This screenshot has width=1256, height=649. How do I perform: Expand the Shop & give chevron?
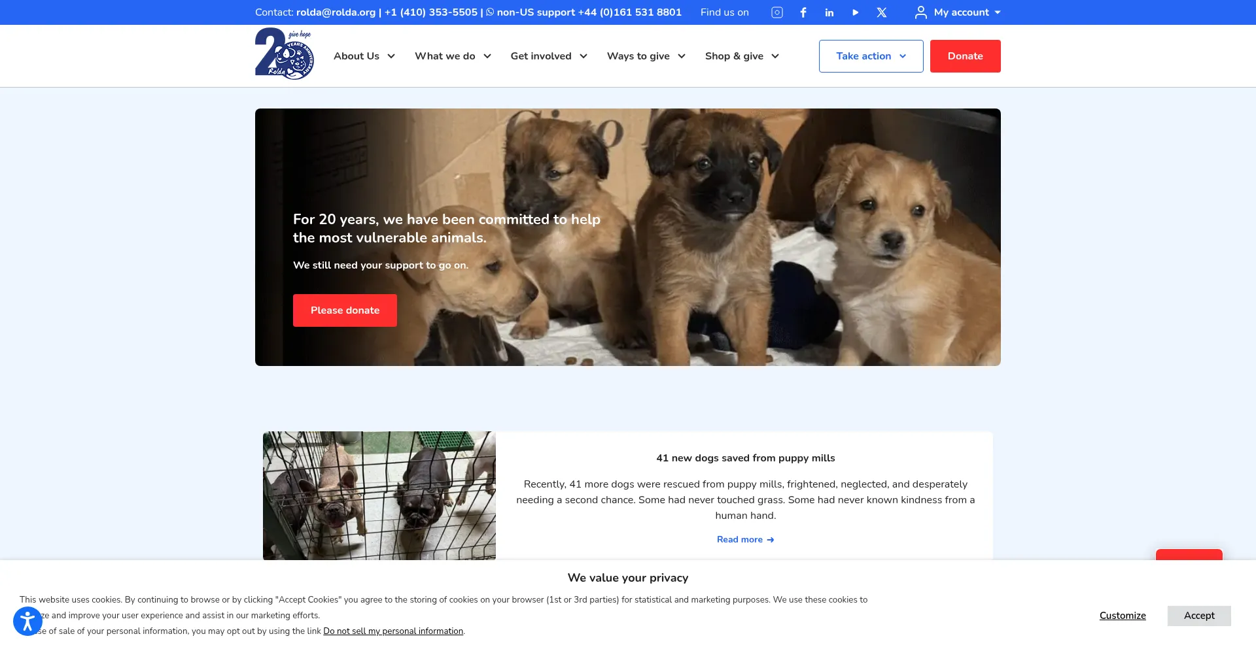click(775, 56)
